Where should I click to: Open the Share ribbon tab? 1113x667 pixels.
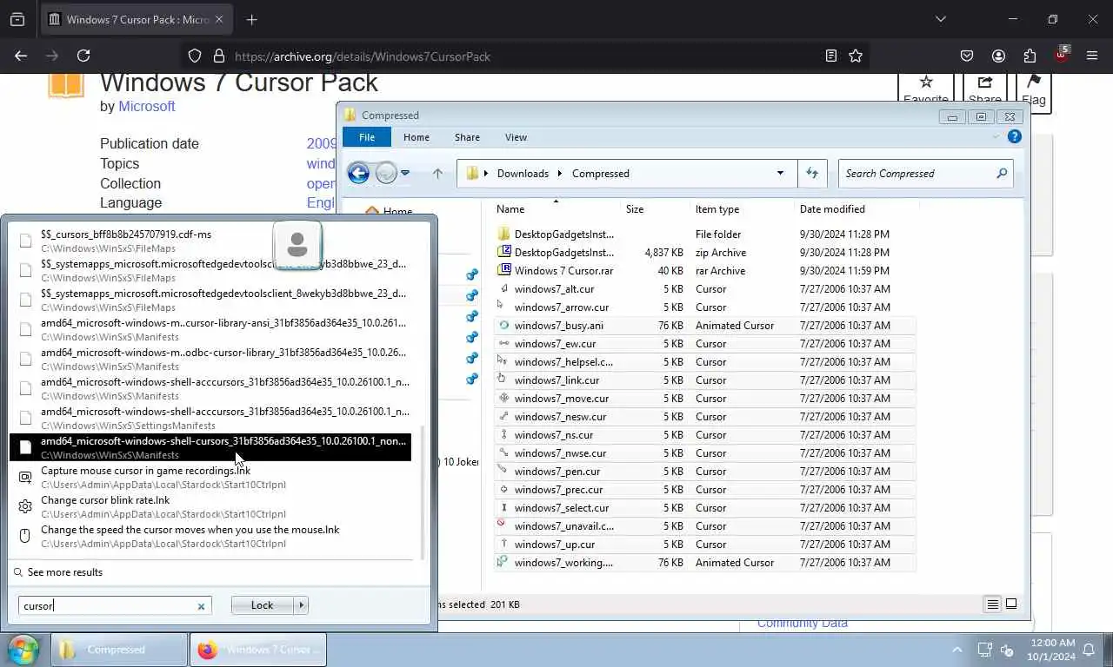tap(467, 137)
